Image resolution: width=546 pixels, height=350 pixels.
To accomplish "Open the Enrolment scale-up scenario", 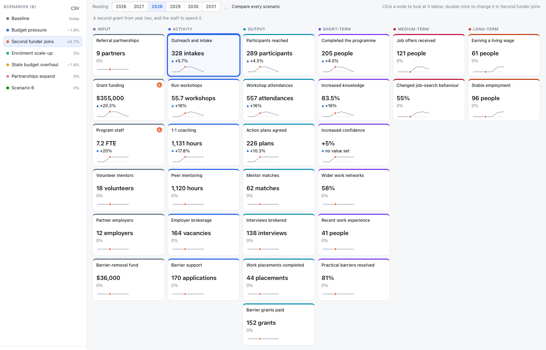I will click(x=43, y=53).
